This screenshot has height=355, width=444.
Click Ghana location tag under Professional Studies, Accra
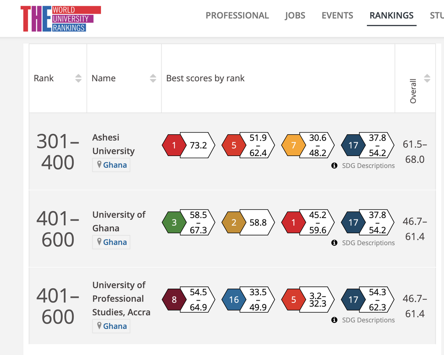pyautogui.click(x=111, y=326)
